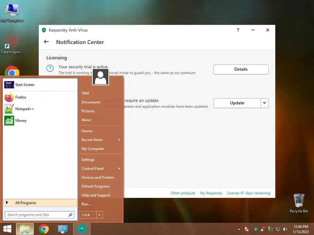Switch to Kaspersky taskbar icon
This screenshot has width=314, height=235.
tap(82, 229)
